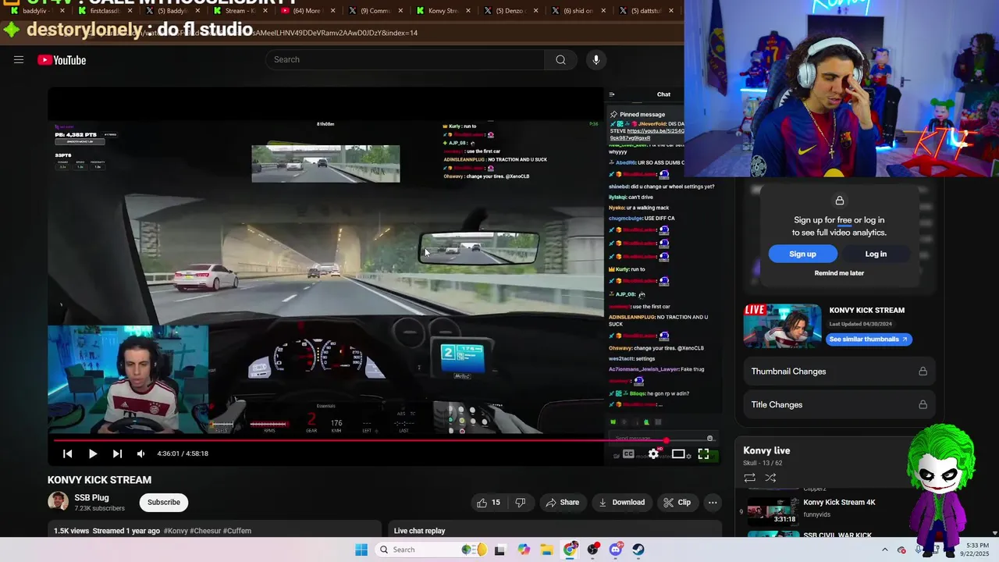Download this video
999x562 pixels.
(x=621, y=503)
